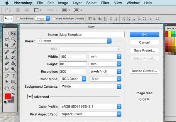Screen dimensions: 176x122
Task: Select the Healing Brush tool
Action: point(7,52)
